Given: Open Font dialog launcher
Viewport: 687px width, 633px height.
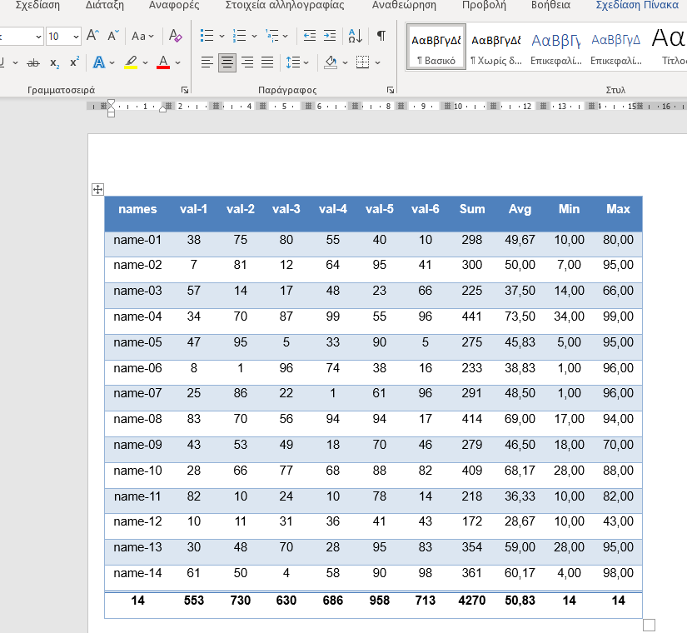Looking at the screenshot, I should 185,90.
